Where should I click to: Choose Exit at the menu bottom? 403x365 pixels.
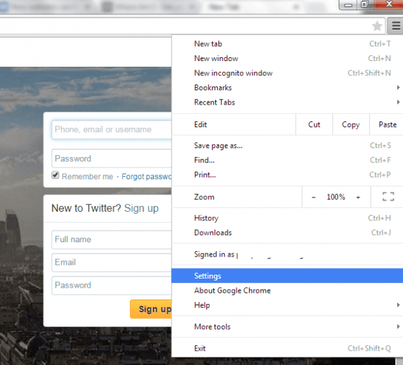[287, 349]
